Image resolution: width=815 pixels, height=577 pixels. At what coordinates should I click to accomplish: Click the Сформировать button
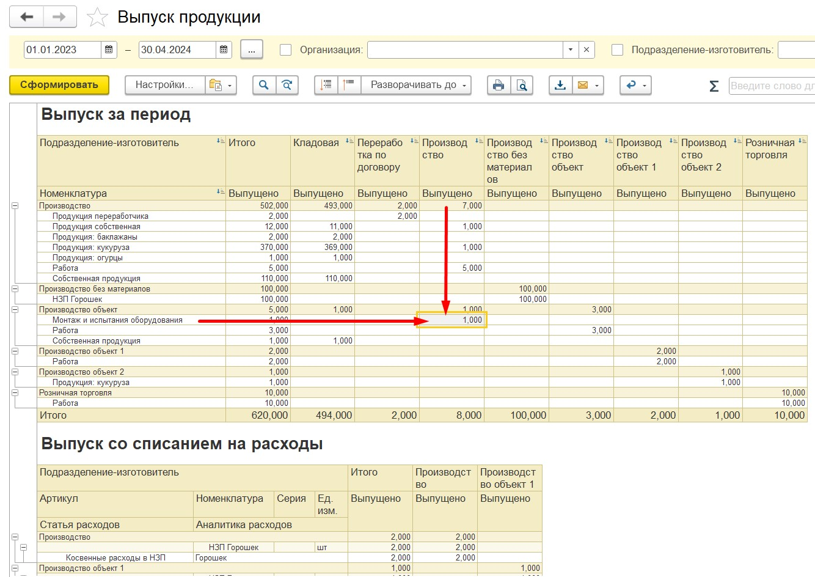(x=59, y=85)
